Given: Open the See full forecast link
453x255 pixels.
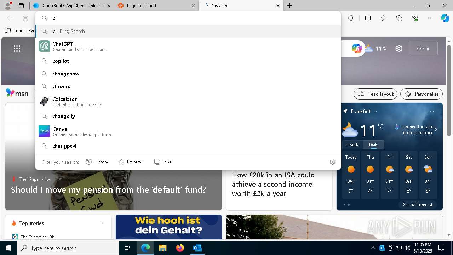Looking at the screenshot, I should 418,205.
